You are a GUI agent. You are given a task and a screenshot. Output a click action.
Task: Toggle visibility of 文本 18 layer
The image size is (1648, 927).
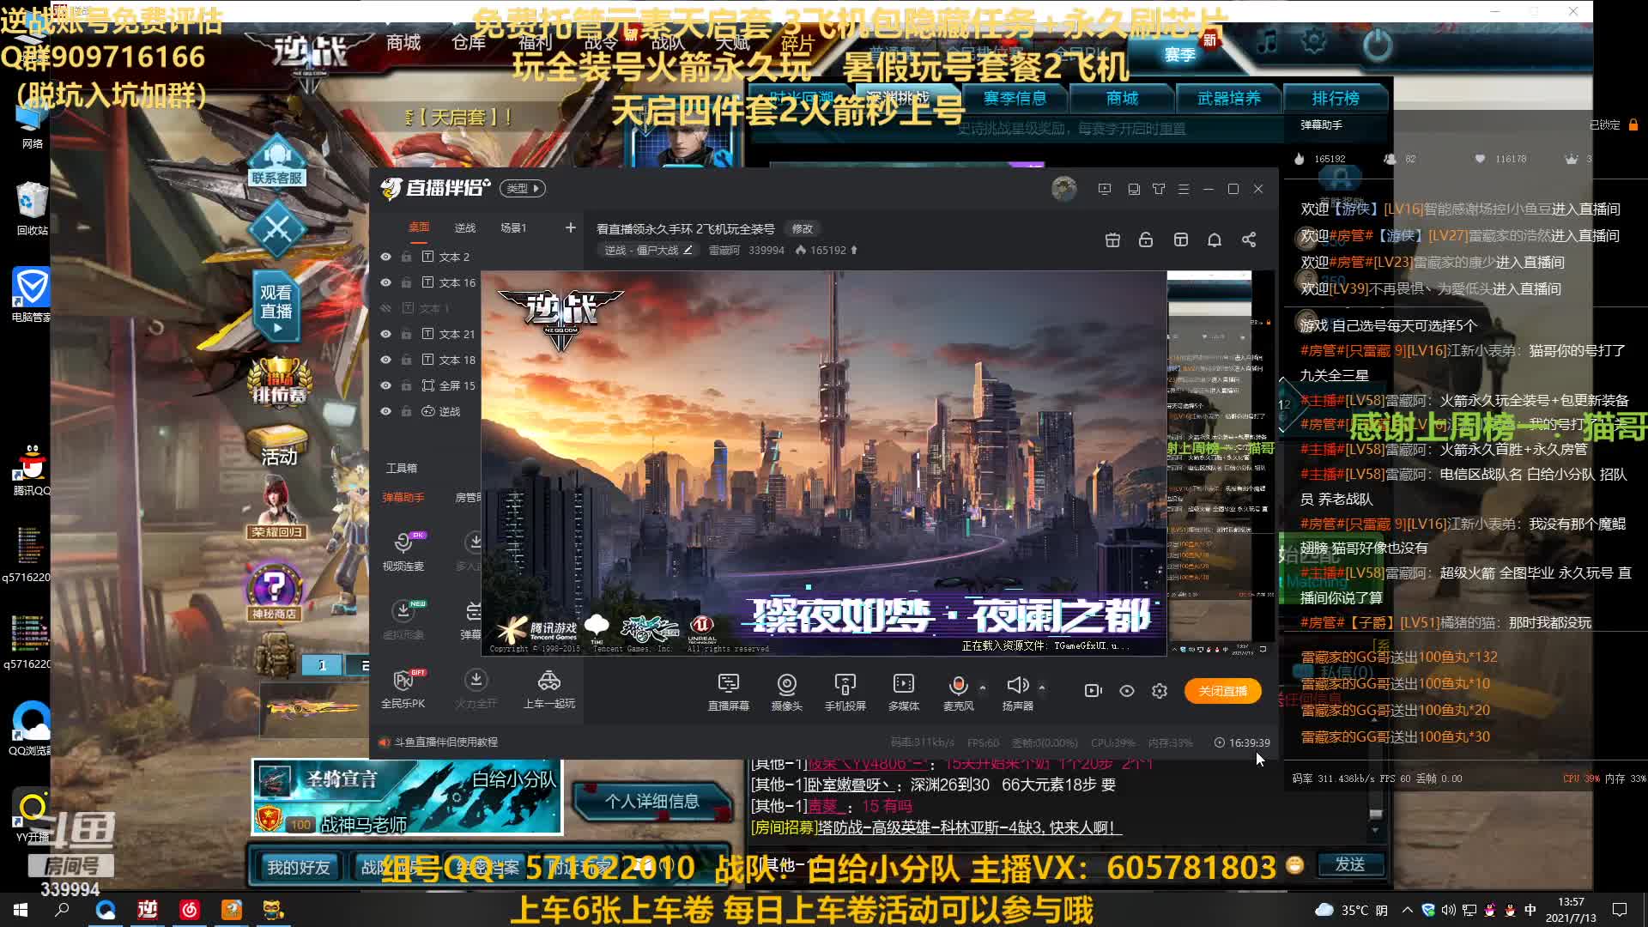pyautogui.click(x=385, y=360)
